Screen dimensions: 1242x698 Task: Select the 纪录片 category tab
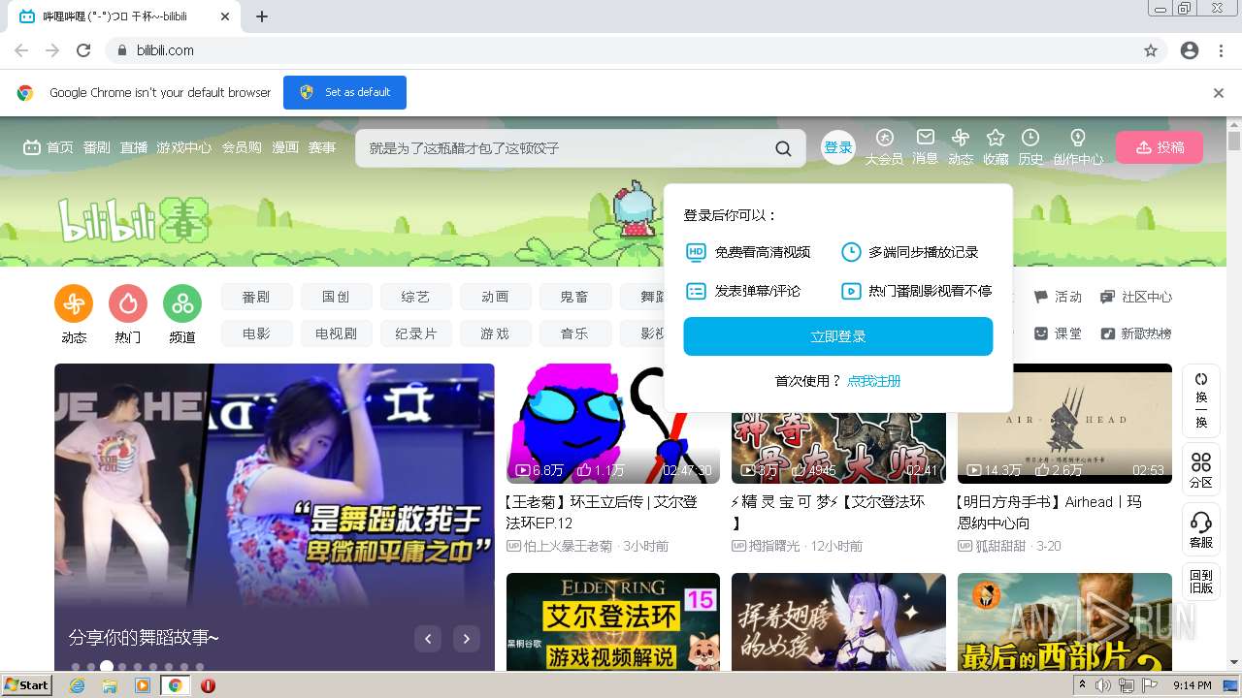click(415, 333)
